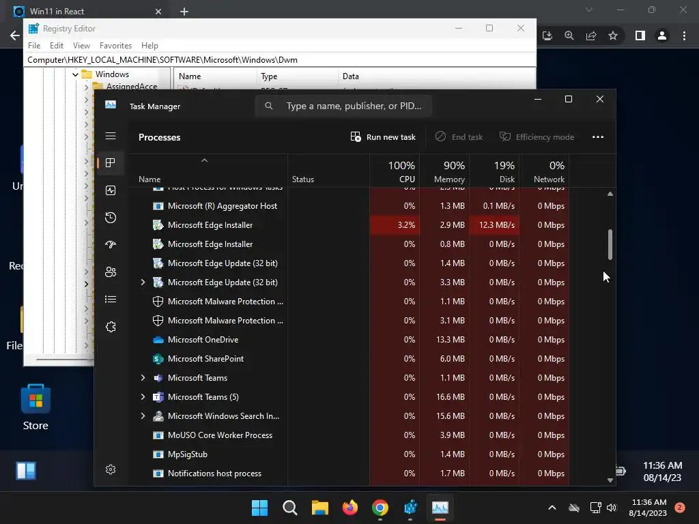The image size is (699, 524).
Task: Select Microsoft OneDrive process row
Action: [x=349, y=340]
